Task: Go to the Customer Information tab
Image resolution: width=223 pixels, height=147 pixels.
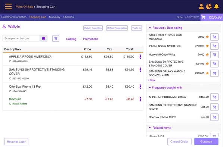Action: [x=14, y=17]
